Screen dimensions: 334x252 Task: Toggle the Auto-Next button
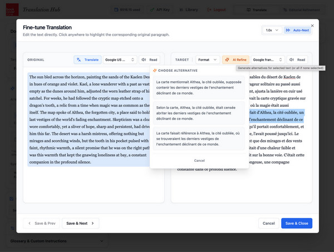point(297,30)
